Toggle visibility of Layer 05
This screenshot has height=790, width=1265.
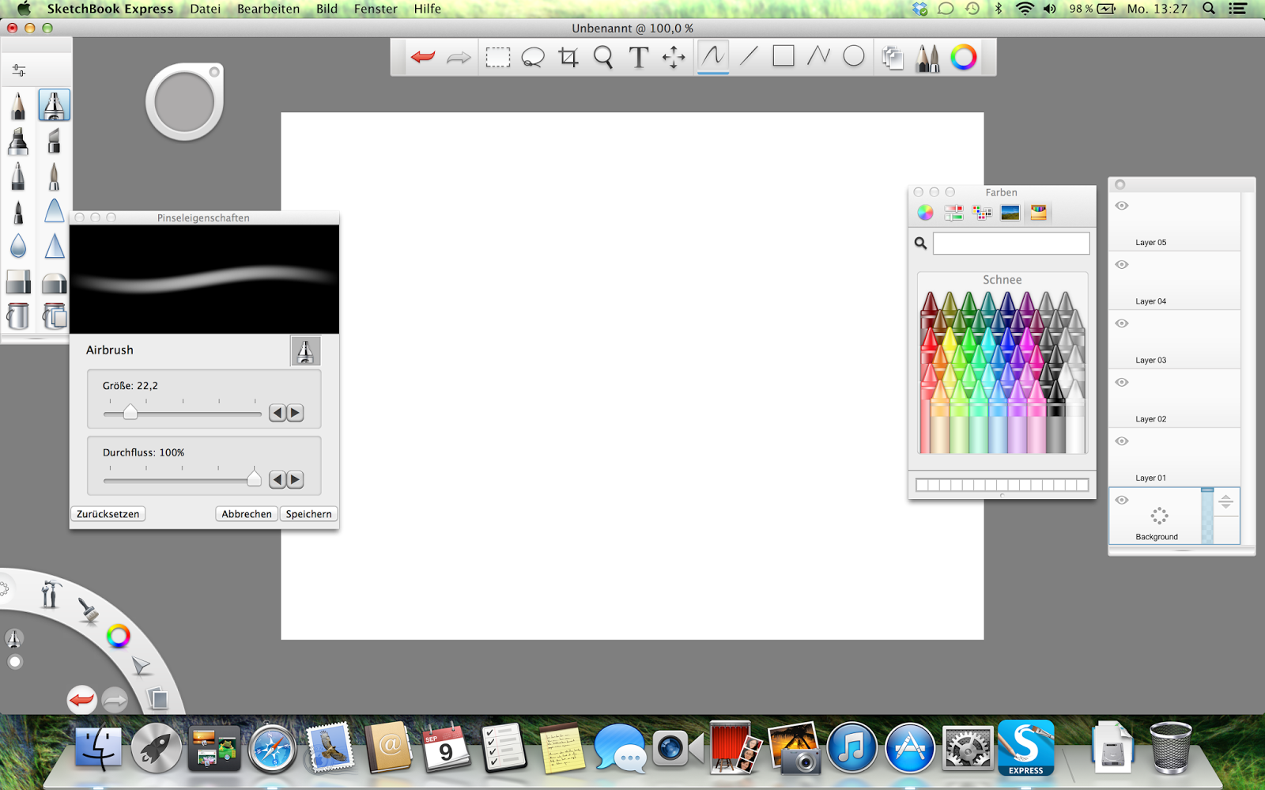point(1122,206)
